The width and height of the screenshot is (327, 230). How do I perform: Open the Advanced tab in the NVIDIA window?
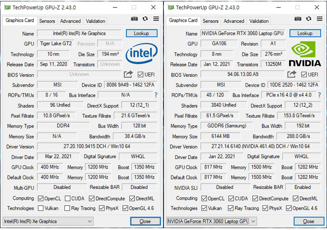(234, 21)
